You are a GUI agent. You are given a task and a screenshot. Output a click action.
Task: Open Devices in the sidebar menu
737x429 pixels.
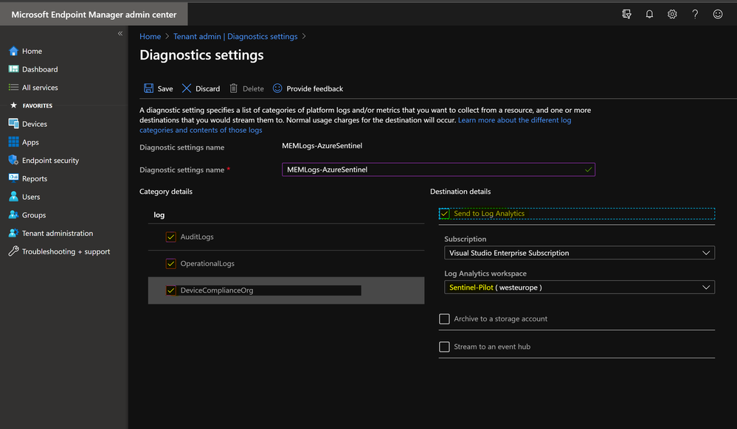pos(35,124)
